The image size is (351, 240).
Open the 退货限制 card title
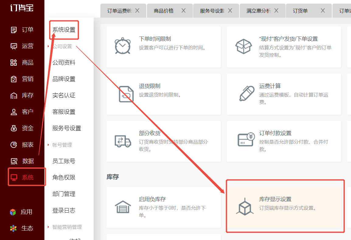click(150, 86)
